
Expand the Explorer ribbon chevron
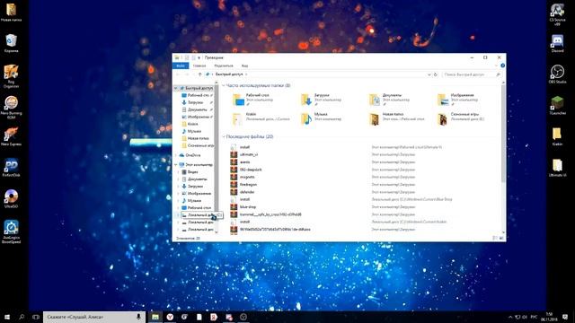coord(496,65)
